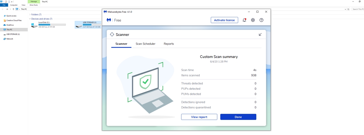The image size is (364, 135).
Task: Open the View ribbon tab in File Explorer
Action: tap(23, 5)
